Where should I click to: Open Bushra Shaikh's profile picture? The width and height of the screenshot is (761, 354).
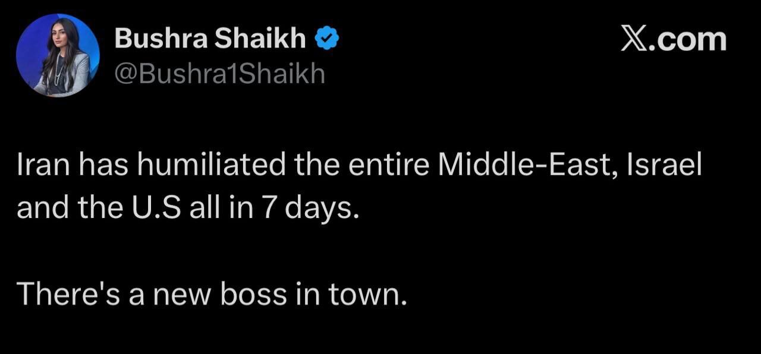coord(58,56)
